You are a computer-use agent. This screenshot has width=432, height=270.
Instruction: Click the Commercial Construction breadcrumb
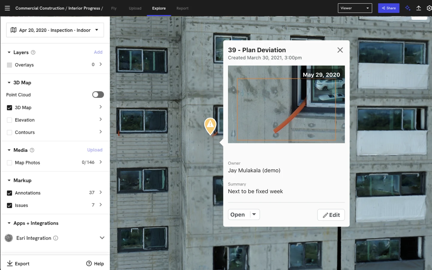[x=40, y=8]
